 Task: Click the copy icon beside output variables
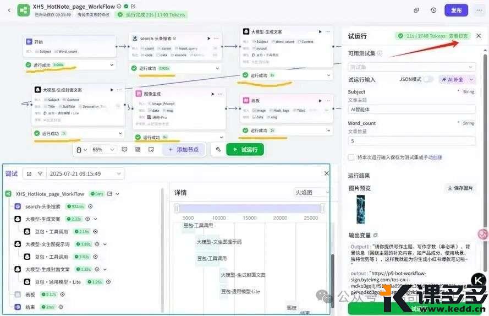point(376,235)
